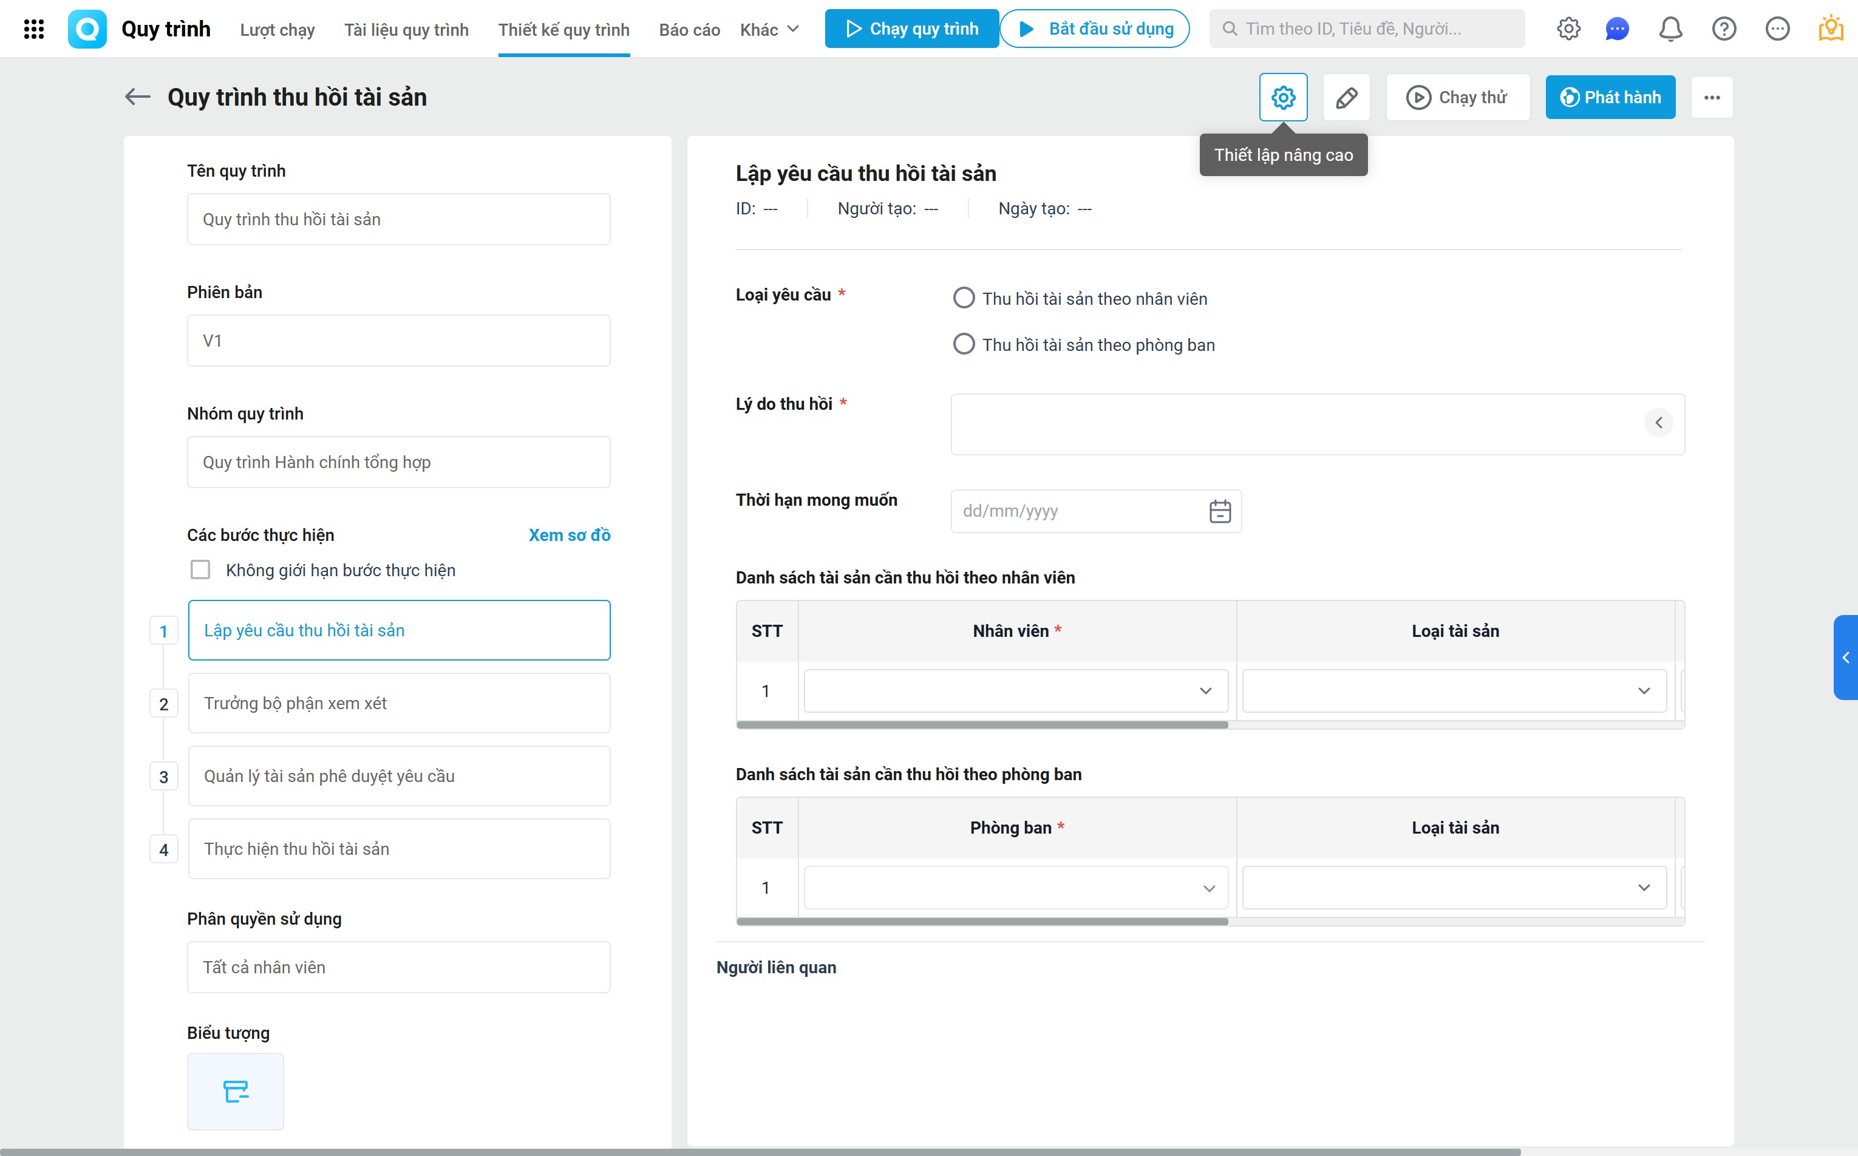This screenshot has height=1156, width=1858.
Task: Go back with the left arrow
Action: (138, 97)
